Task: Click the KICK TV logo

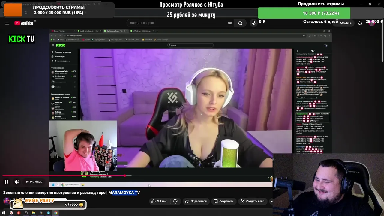Action: [x=22, y=39]
